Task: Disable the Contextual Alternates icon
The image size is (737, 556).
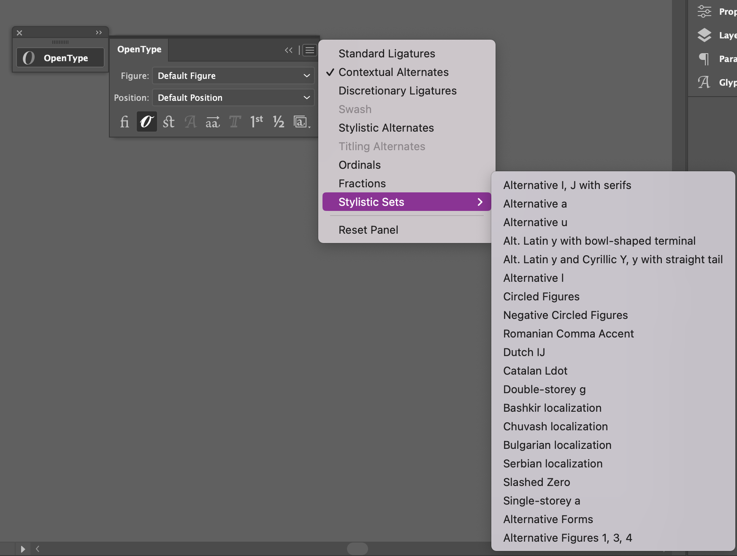Action: (146, 122)
